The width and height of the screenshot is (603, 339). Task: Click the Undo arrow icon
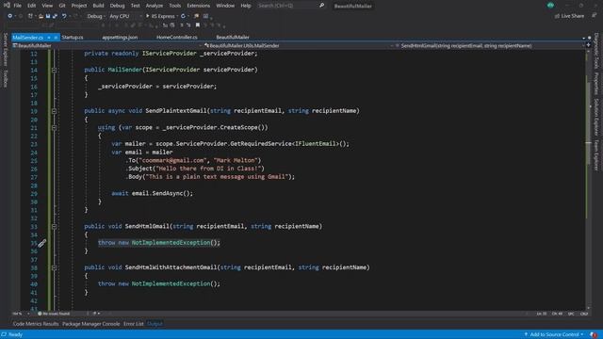(64, 16)
